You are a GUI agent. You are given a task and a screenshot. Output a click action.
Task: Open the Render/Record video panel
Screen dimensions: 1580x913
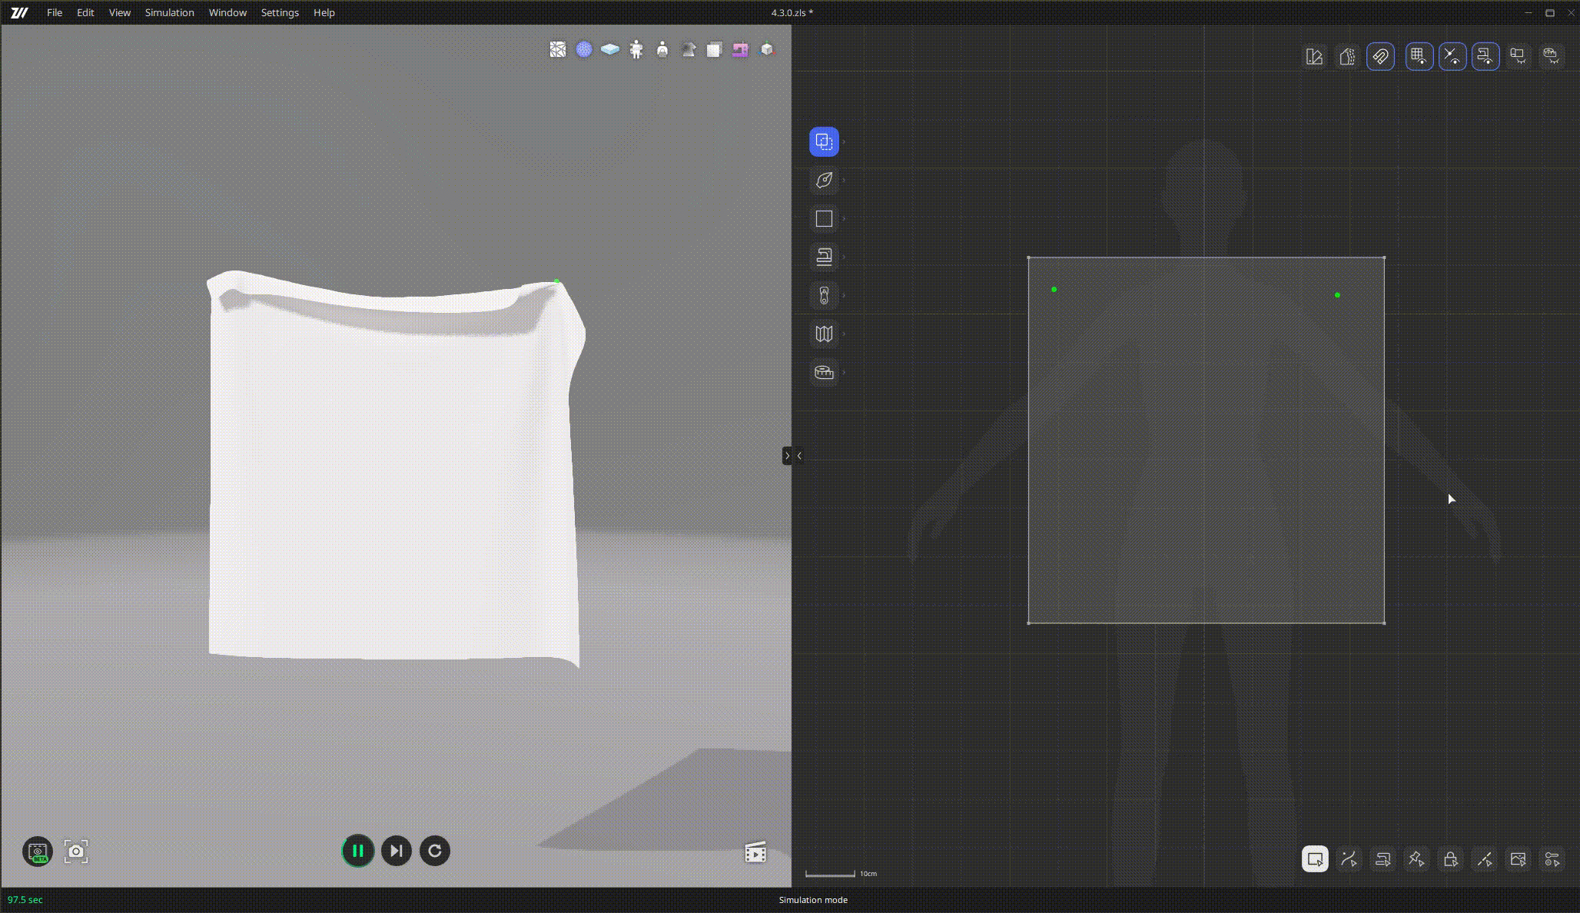coord(755,852)
